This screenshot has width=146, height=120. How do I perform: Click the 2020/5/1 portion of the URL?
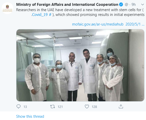click(133, 24)
